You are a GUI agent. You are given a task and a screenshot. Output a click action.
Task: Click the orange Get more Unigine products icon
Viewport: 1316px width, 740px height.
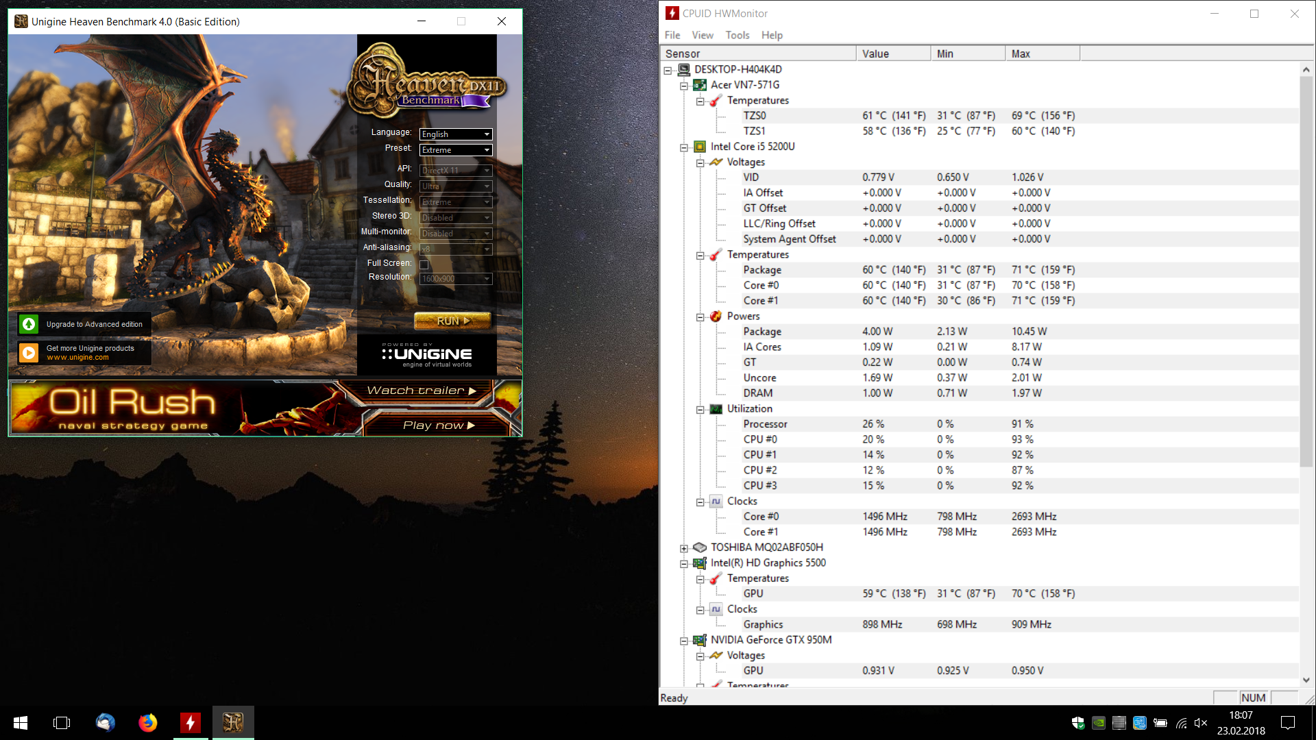tap(29, 352)
